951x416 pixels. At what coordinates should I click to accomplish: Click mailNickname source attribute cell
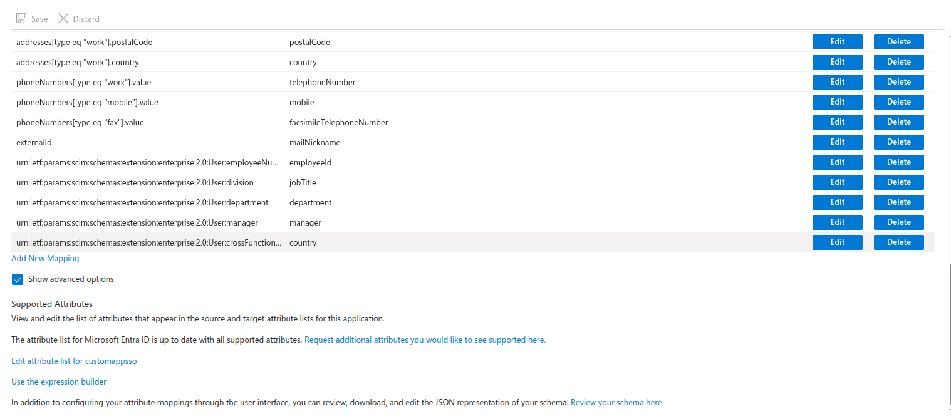(315, 143)
